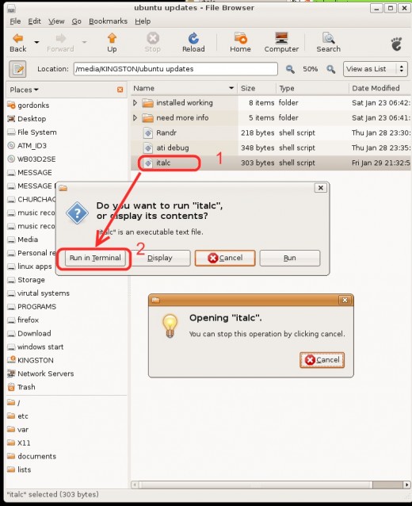
Task: Open the Go menu
Action: pos(76,21)
